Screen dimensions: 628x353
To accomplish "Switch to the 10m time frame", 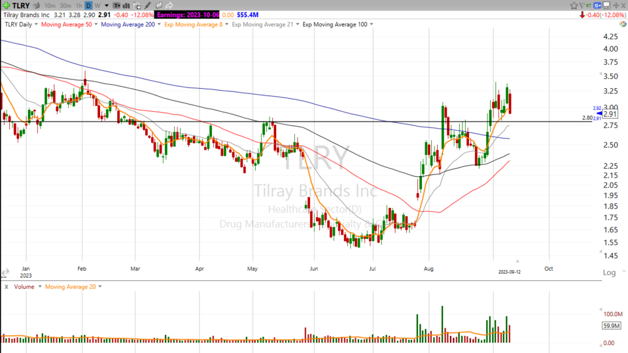I will point(50,6).
